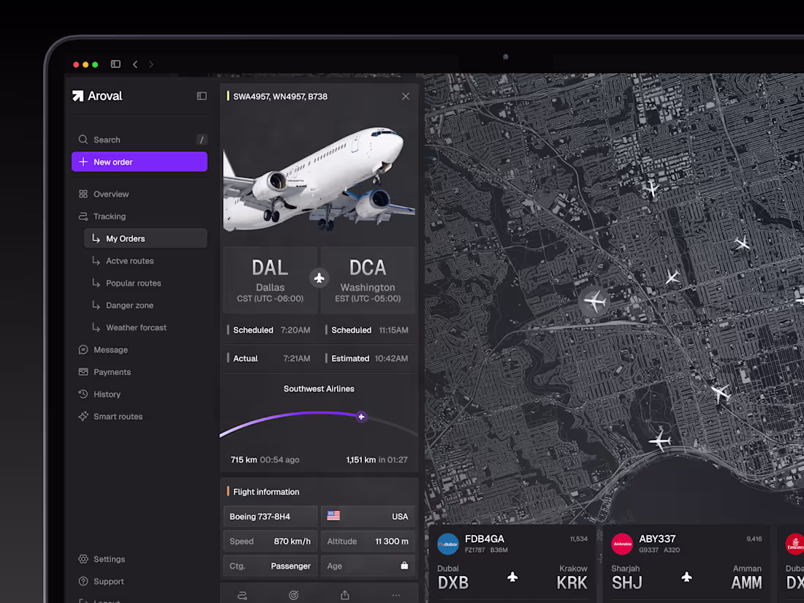The image size is (804, 603).
Task: Click the Boeing 737-8H4 aircraft field
Action: tap(270, 516)
